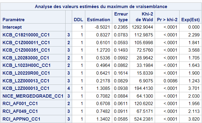This screenshot has height=123, width=202.
Task: Click the level 4 cell for KCB_L2Z000013_CC1
Action: [x=69, y=88]
